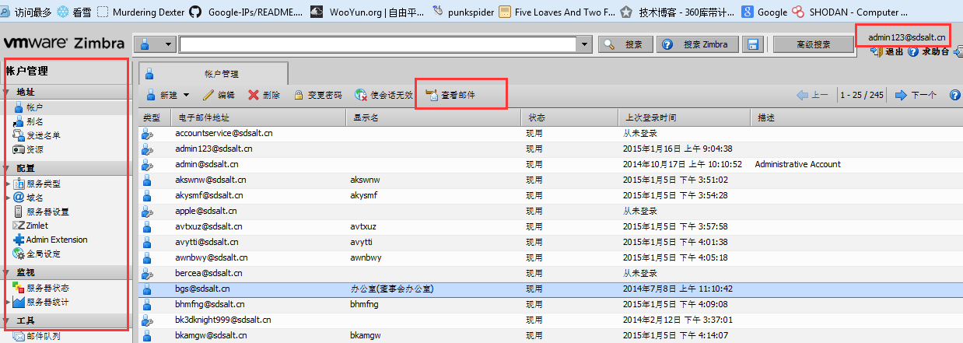The width and height of the screenshot is (963, 343).
Task: Select the accountservice@sdsalt.cn row
Action: 551,133
